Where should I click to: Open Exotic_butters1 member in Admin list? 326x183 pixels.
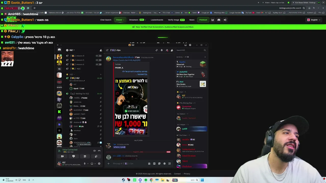click(191, 118)
